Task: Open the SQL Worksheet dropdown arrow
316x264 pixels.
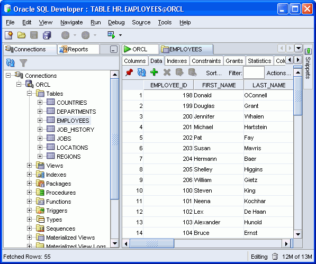Action: click(x=120, y=35)
